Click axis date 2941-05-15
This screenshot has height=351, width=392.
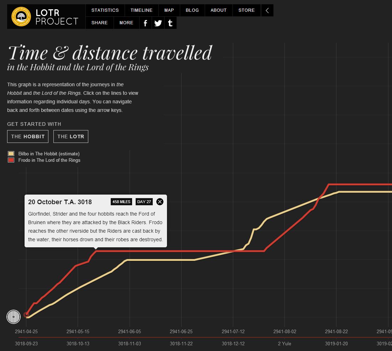[x=78, y=331]
